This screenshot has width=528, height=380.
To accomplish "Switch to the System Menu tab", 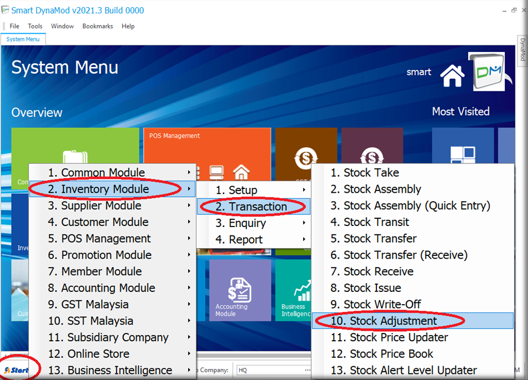I will [23, 39].
